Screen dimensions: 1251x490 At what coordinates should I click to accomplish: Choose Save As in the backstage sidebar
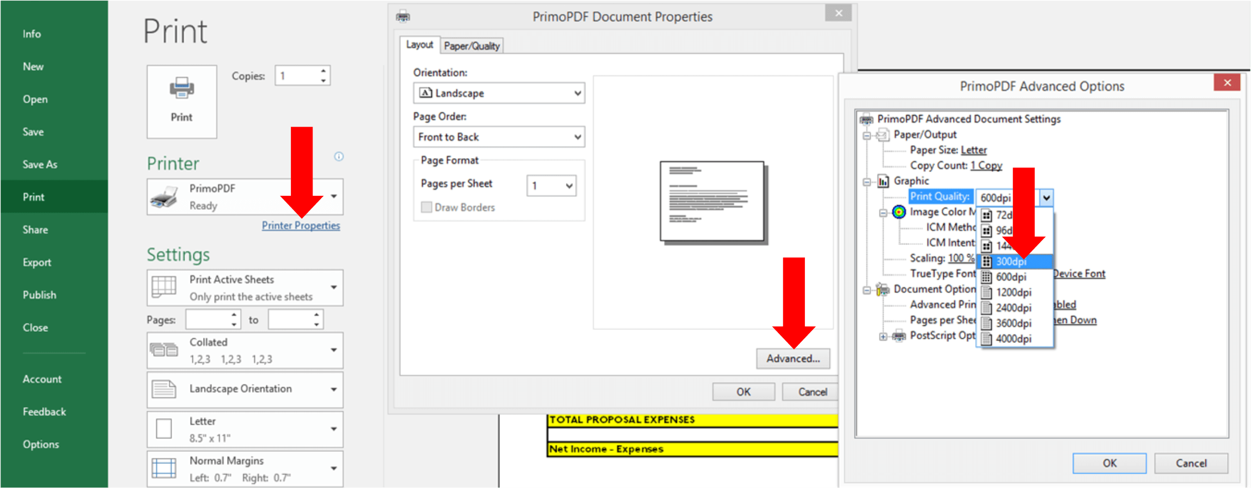[x=40, y=164]
